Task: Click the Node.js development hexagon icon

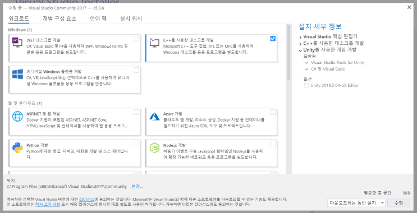Action: 154,147
